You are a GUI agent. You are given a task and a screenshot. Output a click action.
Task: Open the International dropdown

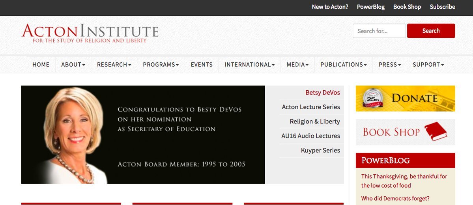(x=249, y=65)
